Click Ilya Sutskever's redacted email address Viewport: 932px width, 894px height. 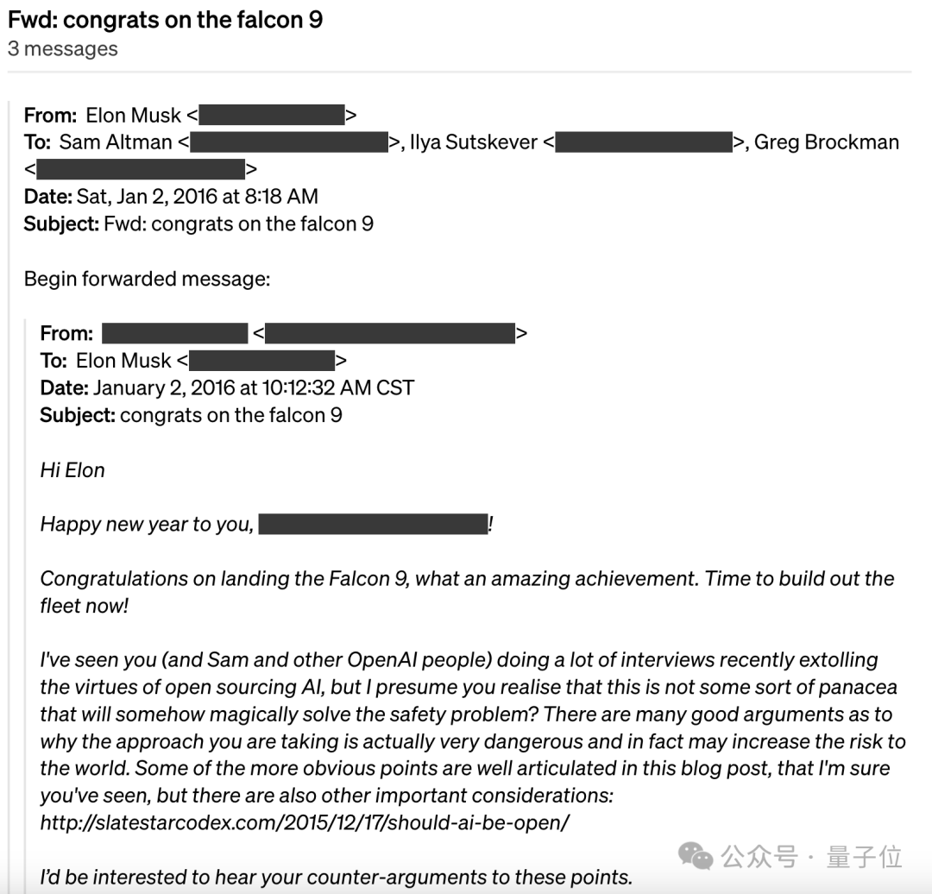pos(644,142)
